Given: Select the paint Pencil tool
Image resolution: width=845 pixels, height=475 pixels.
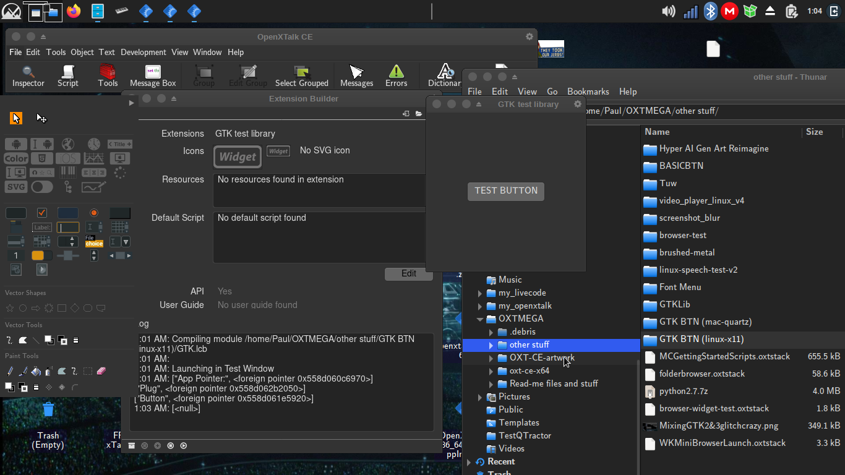Looking at the screenshot, I should pos(10,371).
